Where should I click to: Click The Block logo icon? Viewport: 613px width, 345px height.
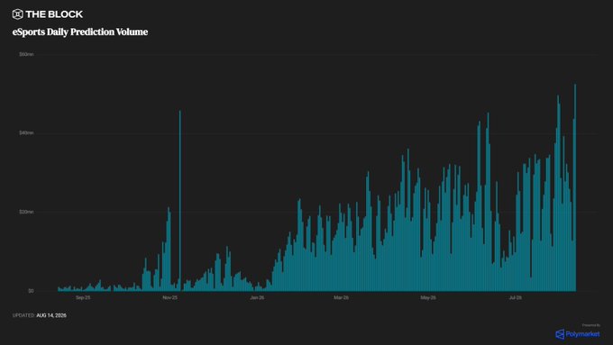click(18, 14)
